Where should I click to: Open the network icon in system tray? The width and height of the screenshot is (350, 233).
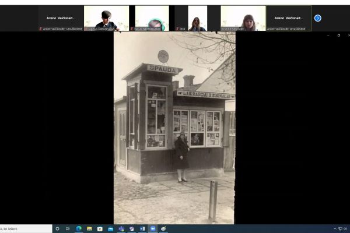point(340,229)
